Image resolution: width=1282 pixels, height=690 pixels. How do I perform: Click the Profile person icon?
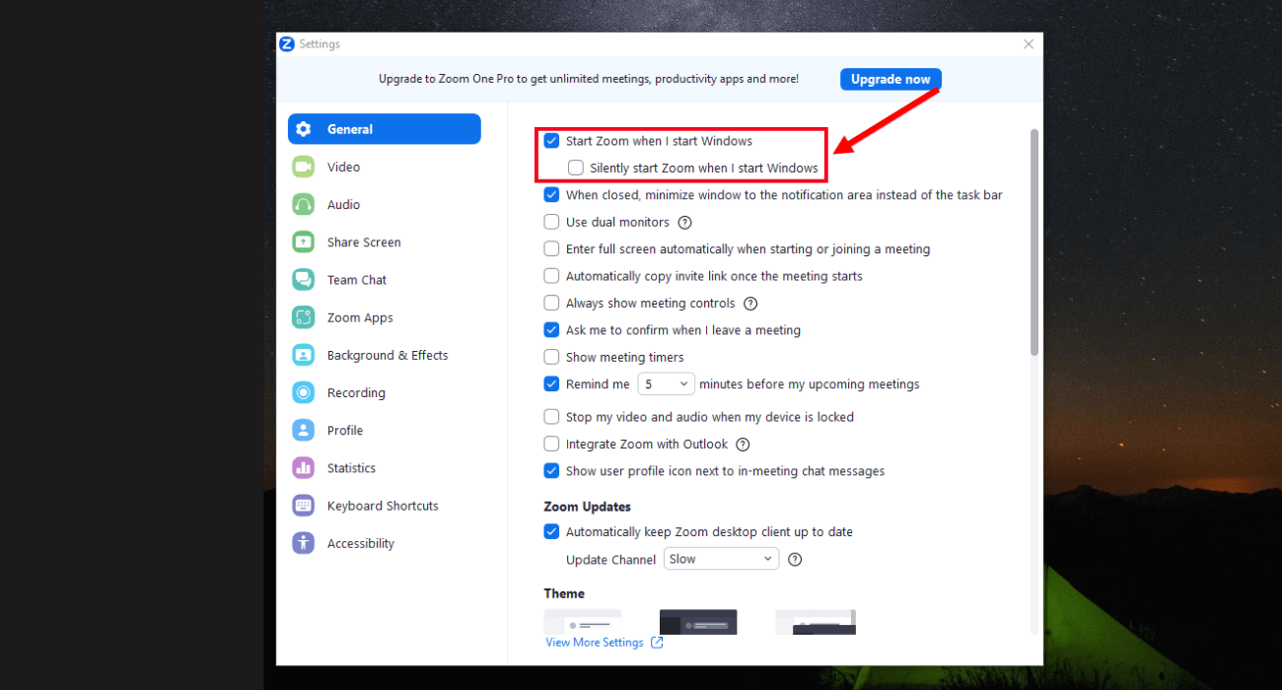click(x=304, y=430)
